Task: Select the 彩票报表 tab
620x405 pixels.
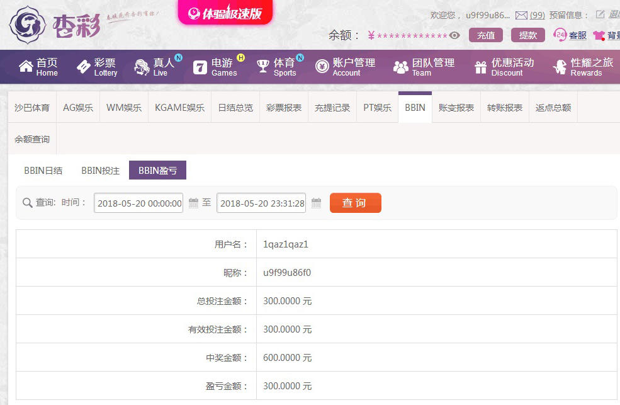Action: 283,108
